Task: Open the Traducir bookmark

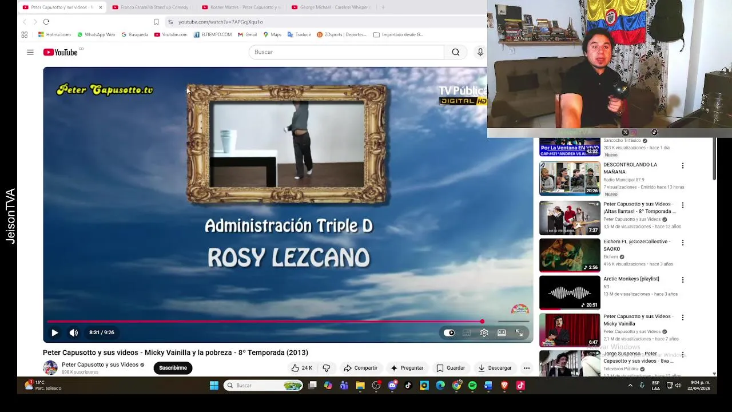Action: [299, 34]
